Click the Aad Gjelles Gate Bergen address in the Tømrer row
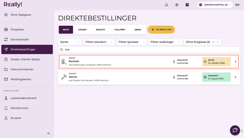Screen dimensions: 244x138 88,80
